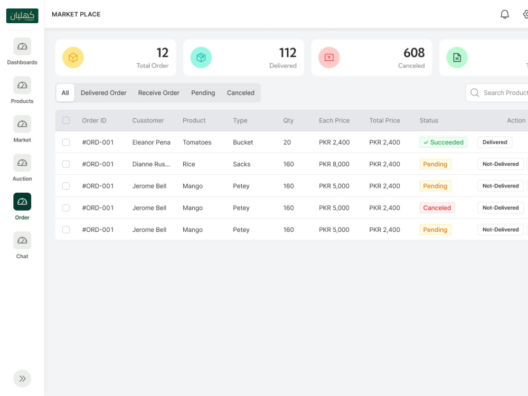This screenshot has width=528, height=396.
Task: Open the Market sidebar icon
Action: 22,124
